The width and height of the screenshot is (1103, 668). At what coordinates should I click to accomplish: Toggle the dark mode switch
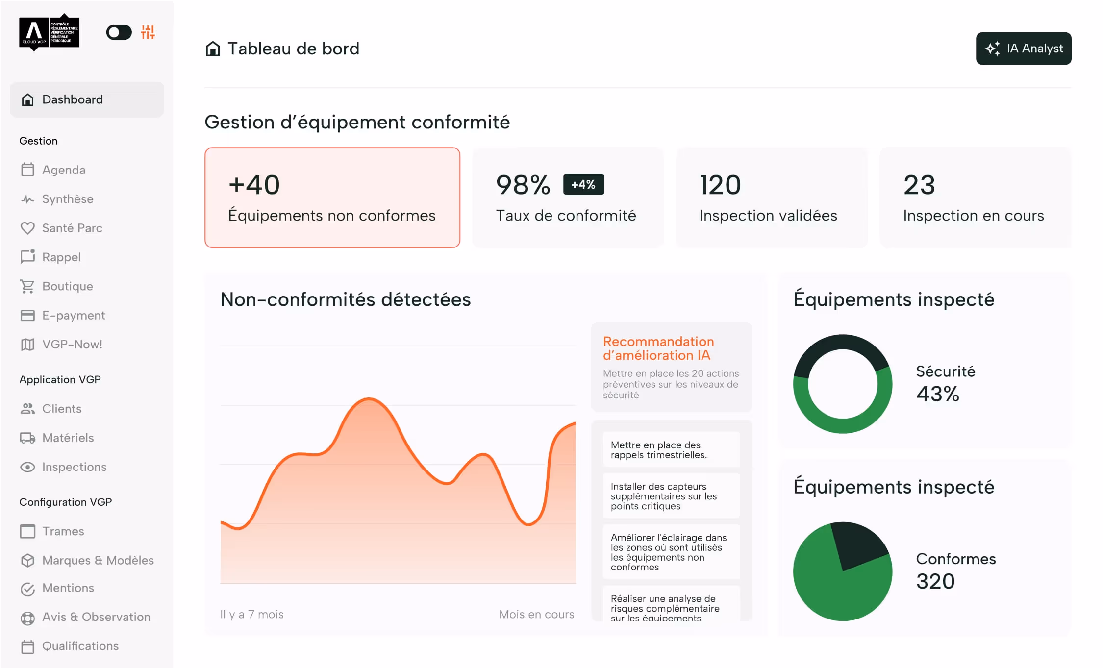tap(119, 32)
